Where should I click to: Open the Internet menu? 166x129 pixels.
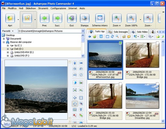click(73, 8)
